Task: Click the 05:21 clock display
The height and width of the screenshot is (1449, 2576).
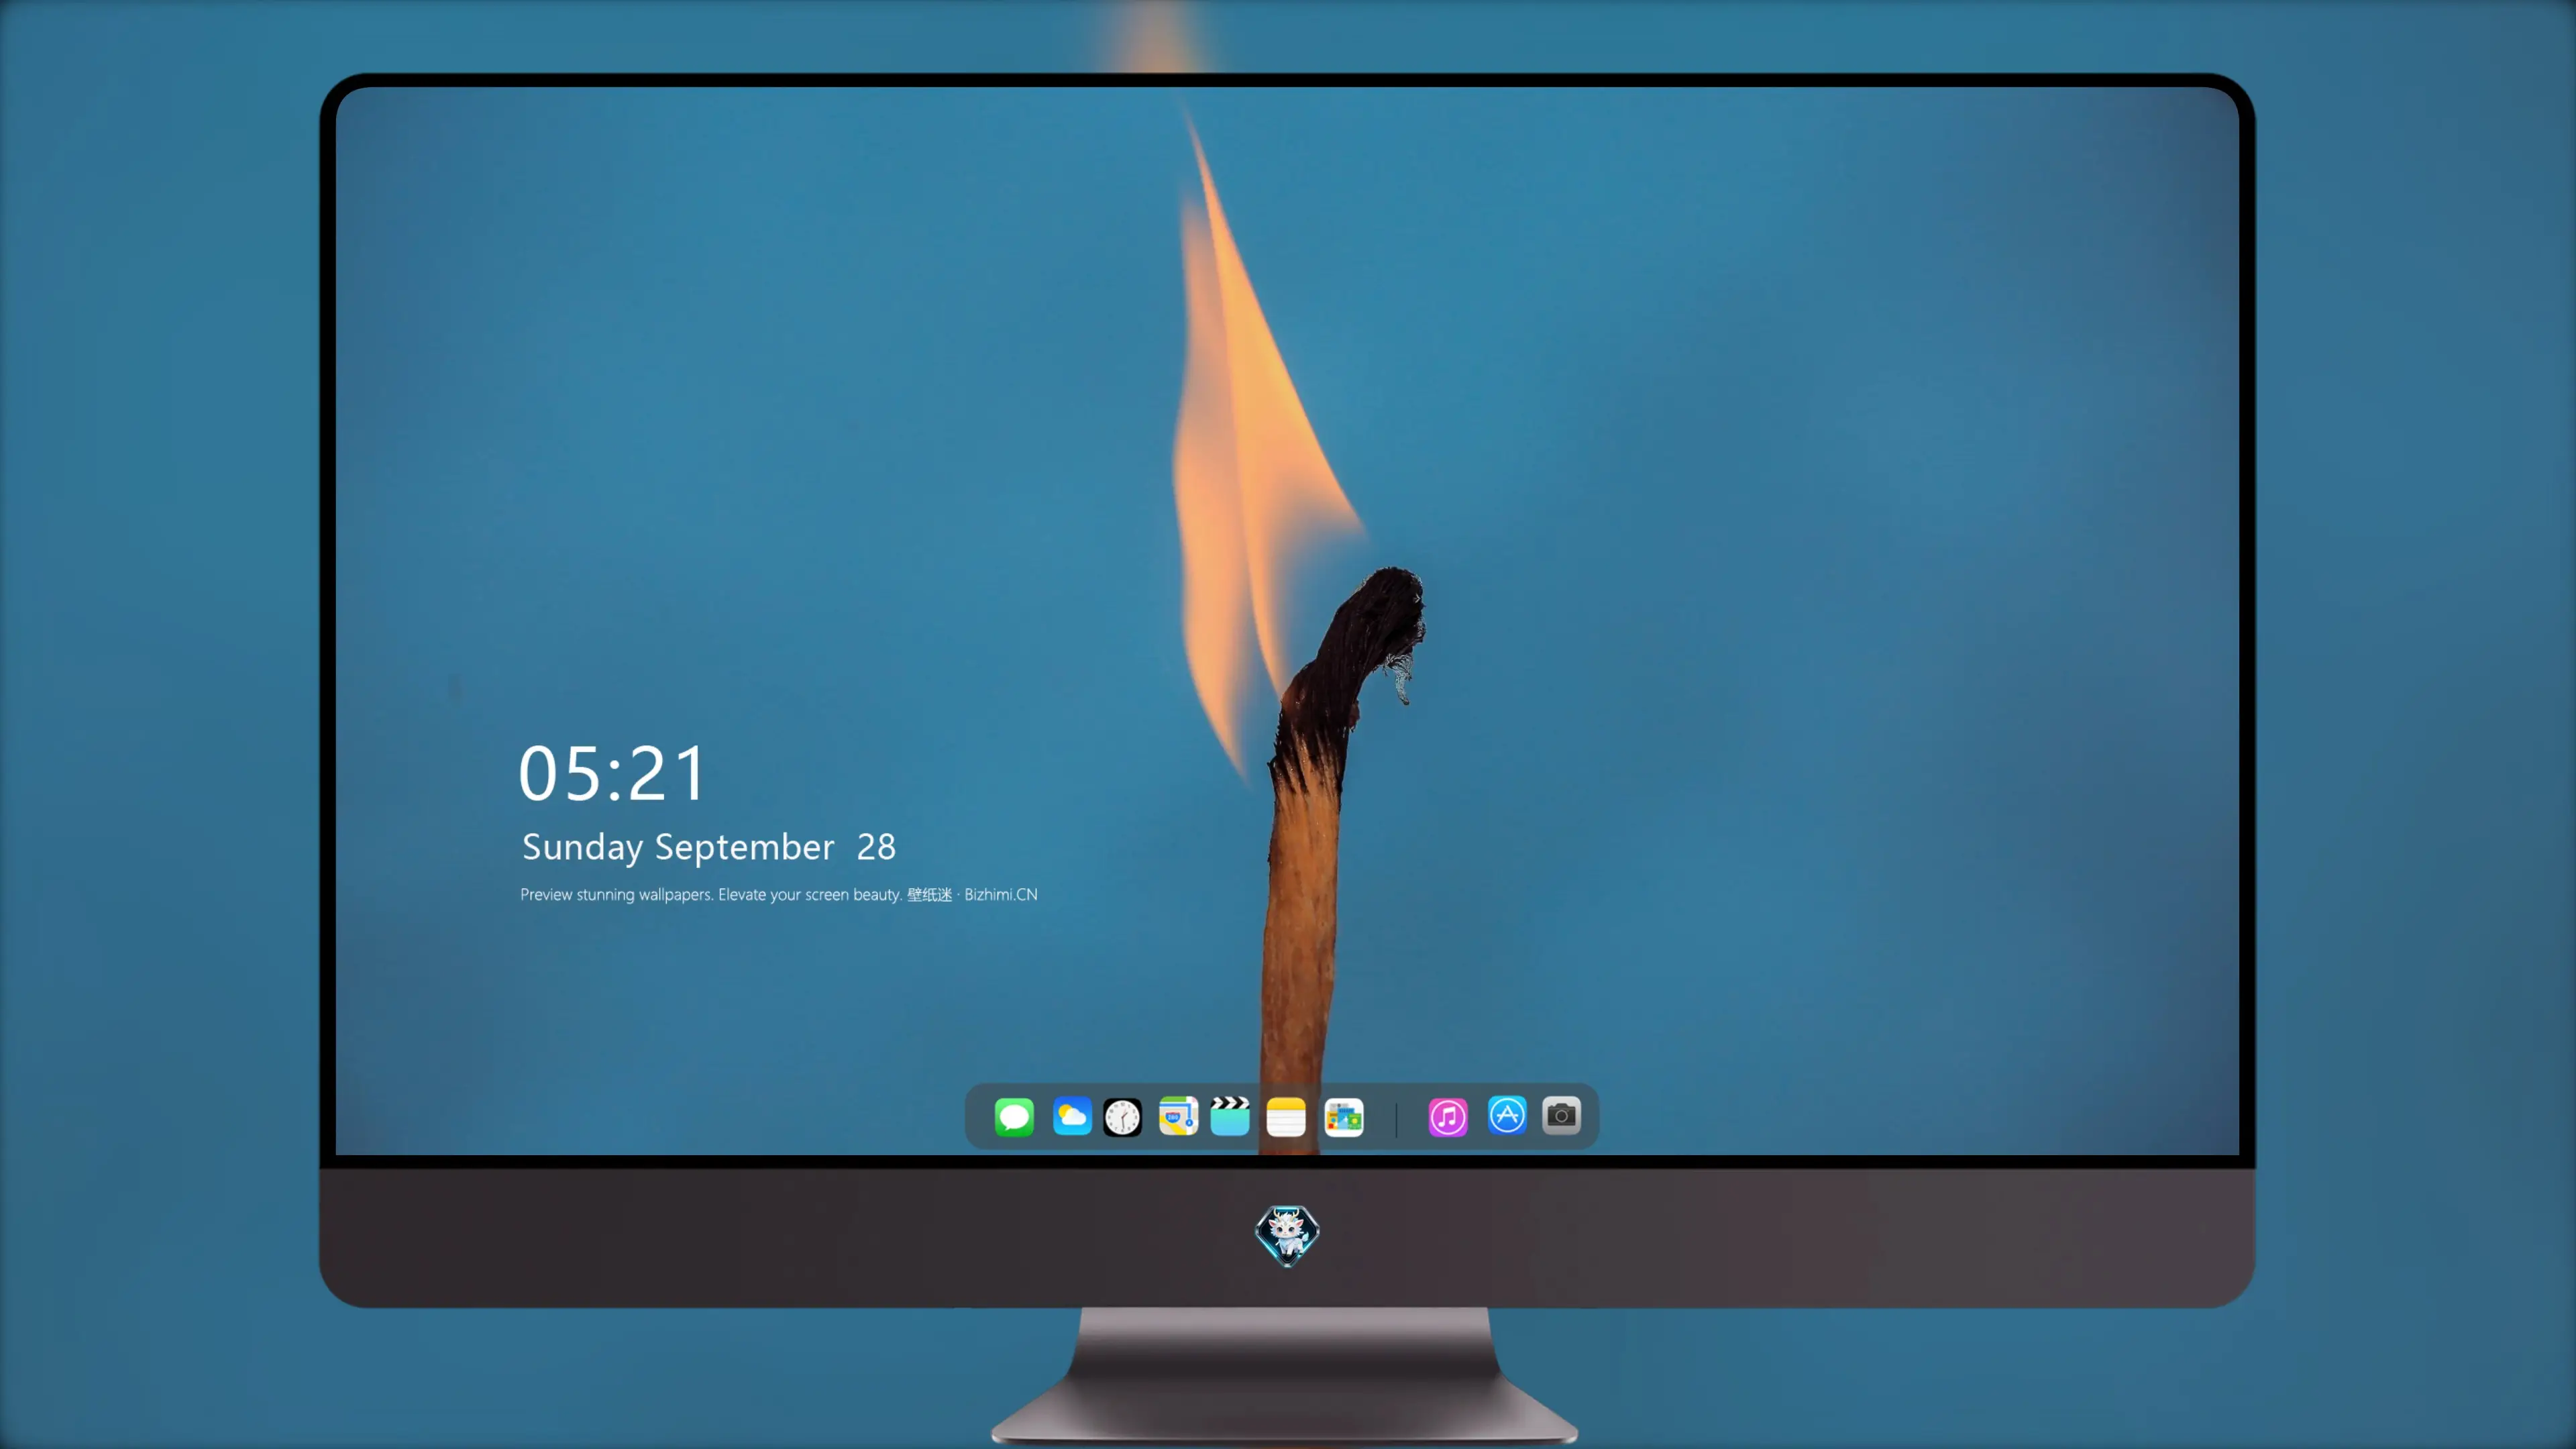Action: (x=612, y=773)
